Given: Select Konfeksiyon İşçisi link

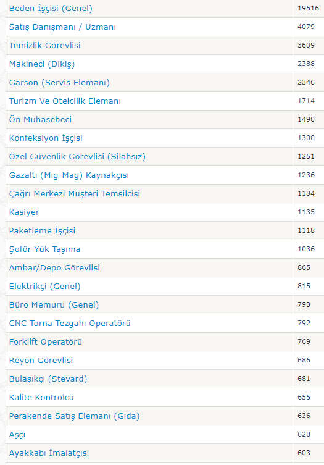Looking at the screenshot, I should [x=46, y=138].
